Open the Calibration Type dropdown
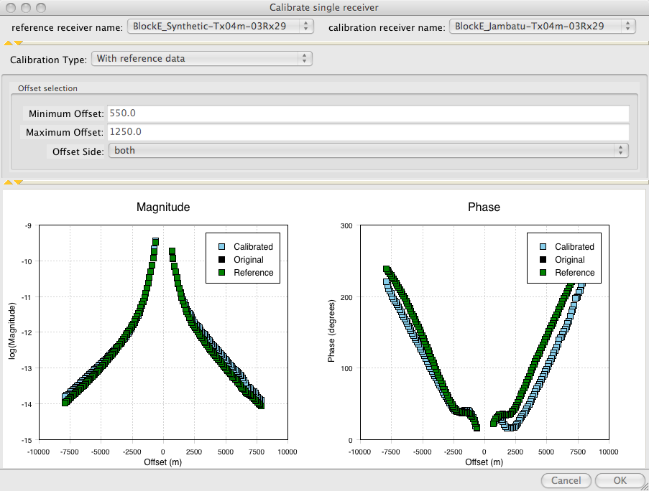Screen dimensions: 649x491 (x=201, y=59)
